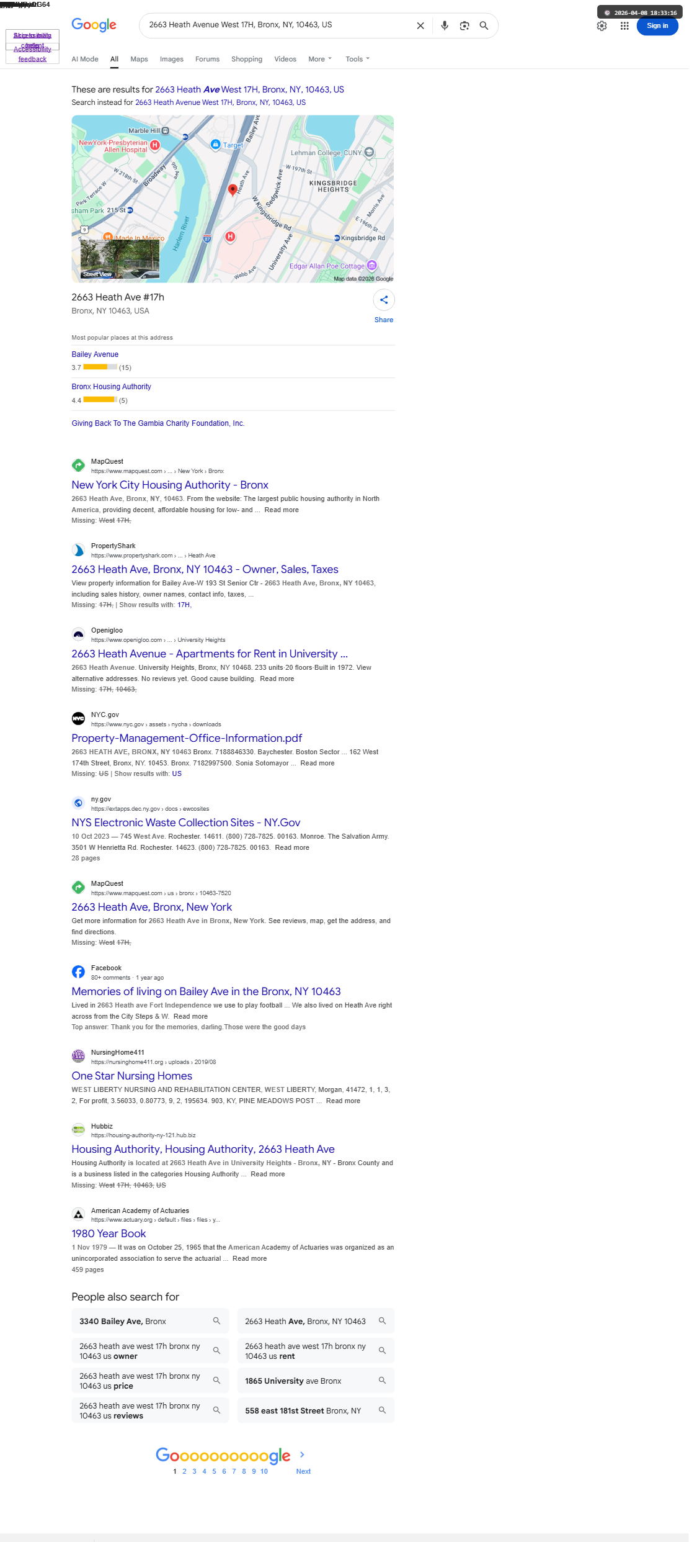Open PropertyShark Owner, Sales, Taxes result

pos(205,569)
